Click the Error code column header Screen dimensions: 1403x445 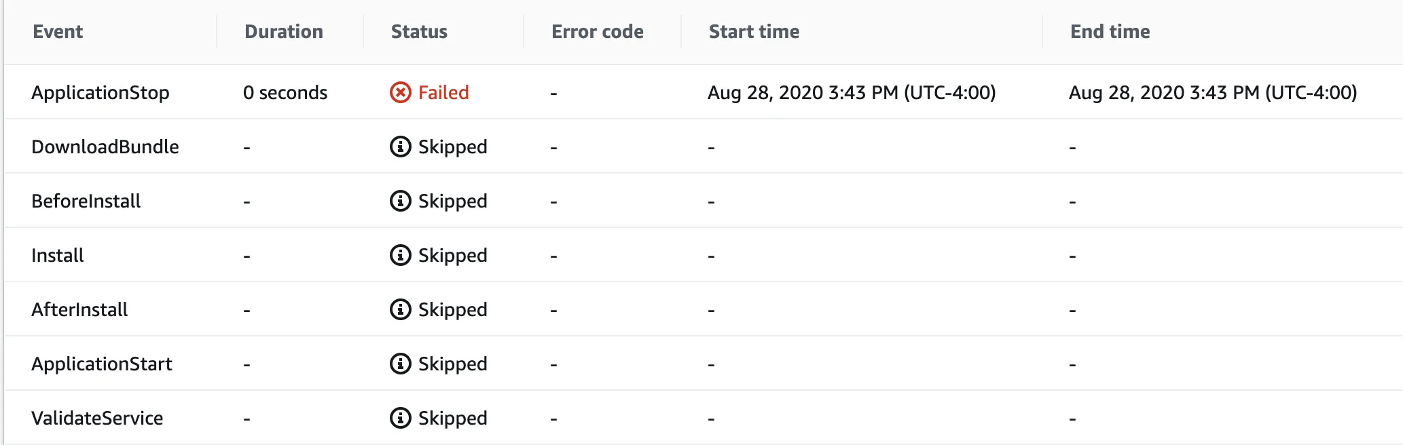(597, 32)
